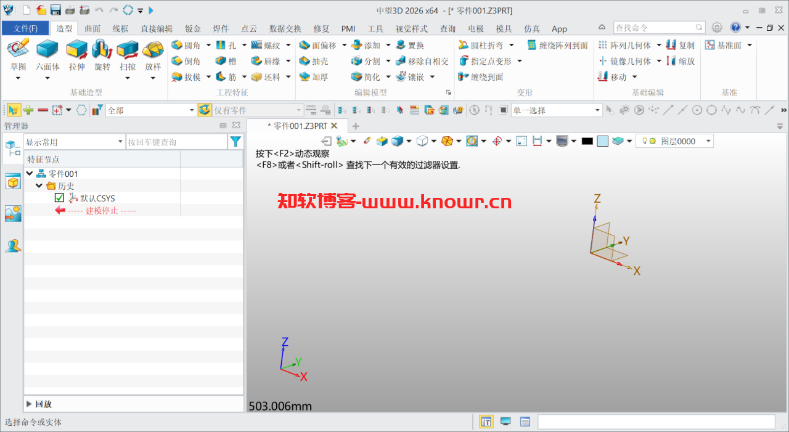Create 坯料 stock feature

266,77
